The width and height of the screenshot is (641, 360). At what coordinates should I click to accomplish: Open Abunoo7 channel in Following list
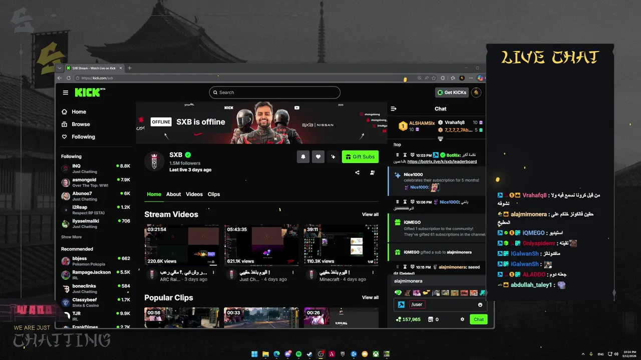(95, 196)
